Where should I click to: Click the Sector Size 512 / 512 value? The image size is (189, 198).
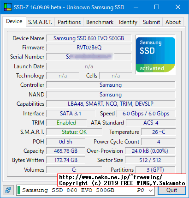click(150, 160)
